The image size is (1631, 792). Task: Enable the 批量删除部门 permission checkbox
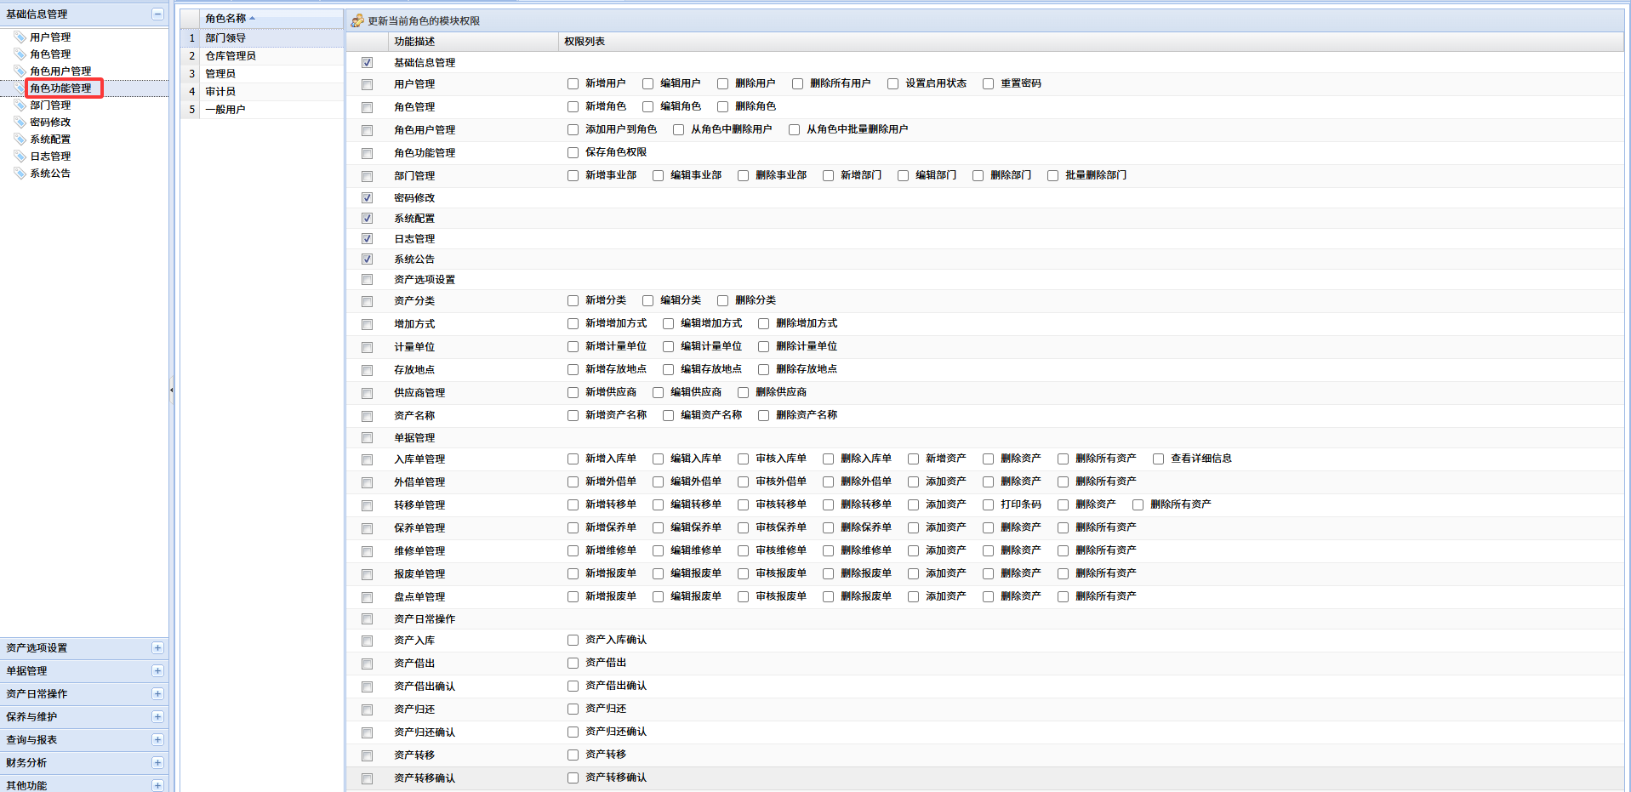[1052, 175]
